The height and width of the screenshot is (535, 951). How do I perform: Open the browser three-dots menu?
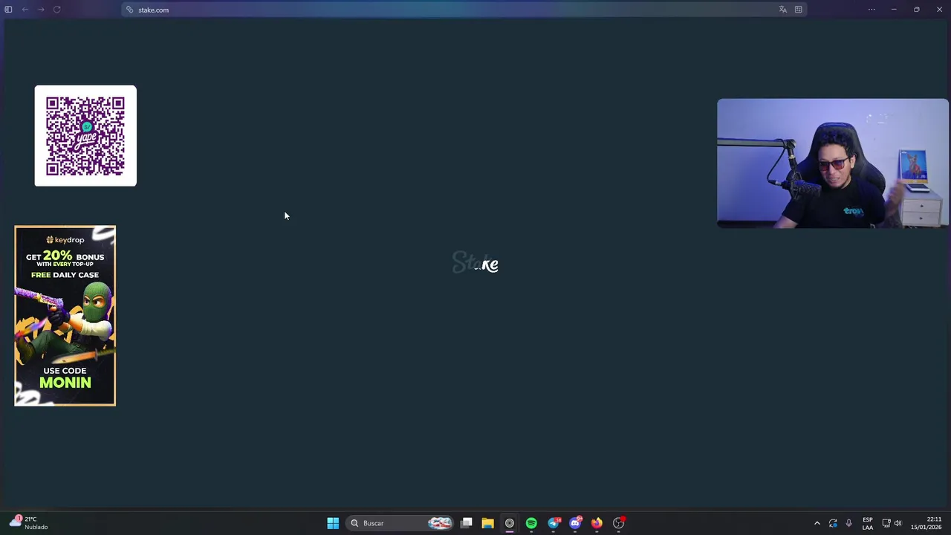[872, 10]
